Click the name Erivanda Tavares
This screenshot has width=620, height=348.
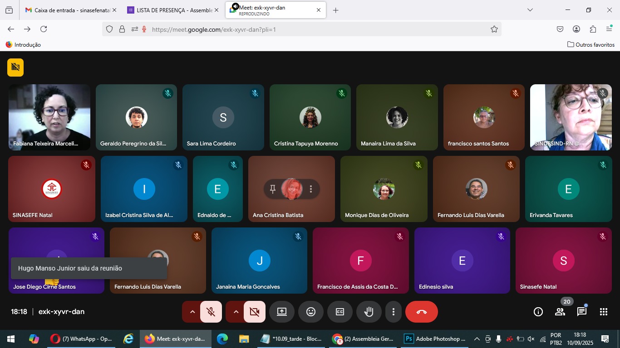[551, 215]
